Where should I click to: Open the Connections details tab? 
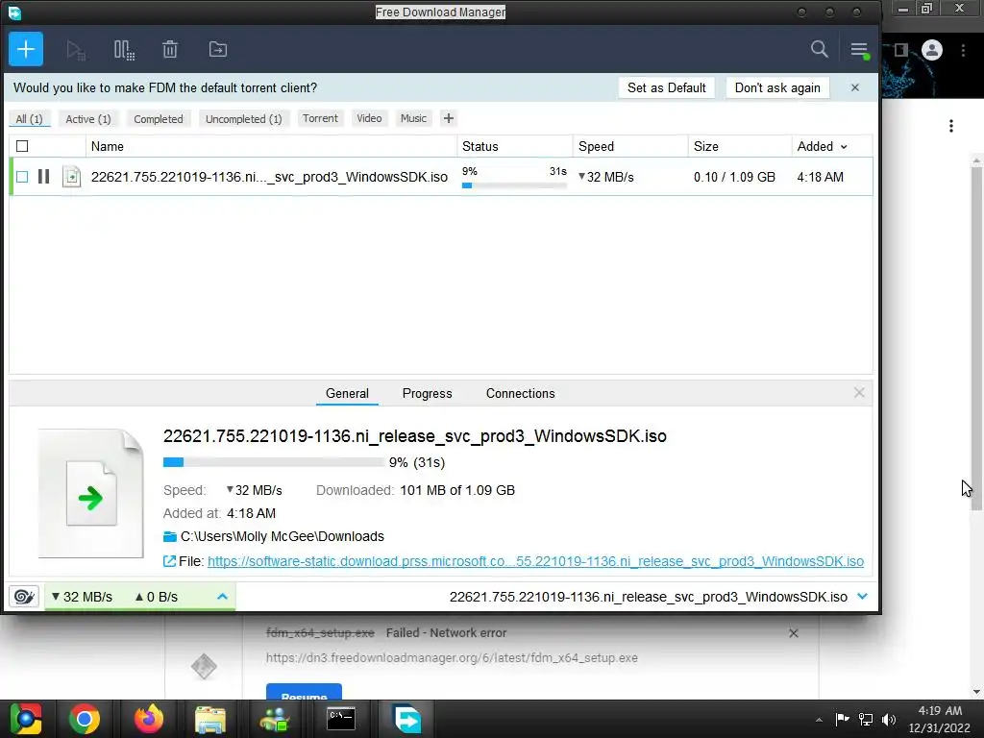[520, 393]
